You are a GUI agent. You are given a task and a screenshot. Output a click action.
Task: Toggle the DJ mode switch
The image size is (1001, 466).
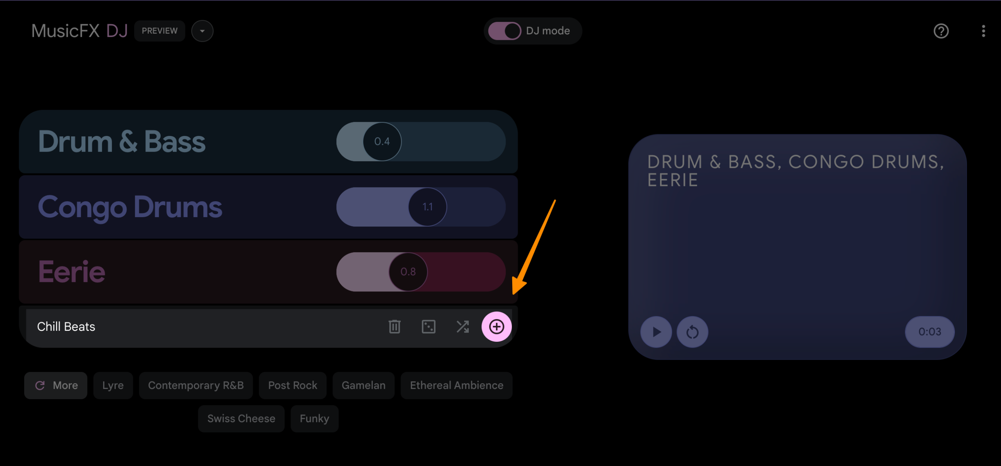pyautogui.click(x=504, y=31)
